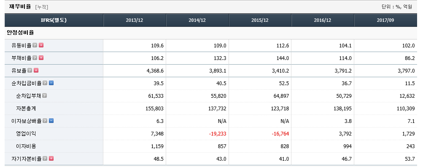Click the help icon next to 이자보상배율
423x167 pixels.
(45, 121)
